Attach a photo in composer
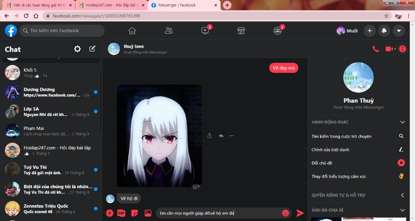Image resolution: width=415 pixels, height=221 pixels. pyautogui.click(x=148, y=213)
